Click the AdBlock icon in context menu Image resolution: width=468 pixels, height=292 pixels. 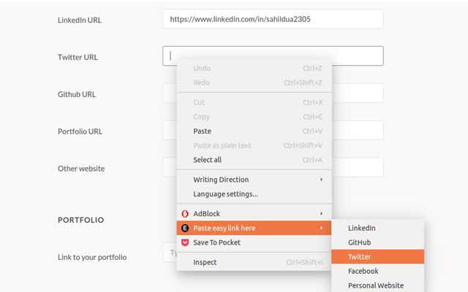[185, 214]
